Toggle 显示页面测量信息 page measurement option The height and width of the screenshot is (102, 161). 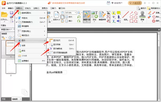[x=61, y=53]
